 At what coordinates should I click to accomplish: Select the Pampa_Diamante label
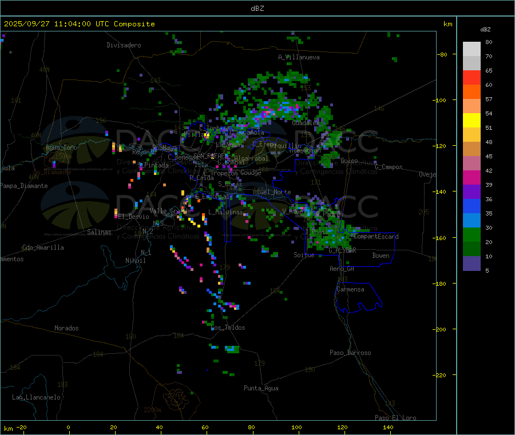(x=24, y=186)
